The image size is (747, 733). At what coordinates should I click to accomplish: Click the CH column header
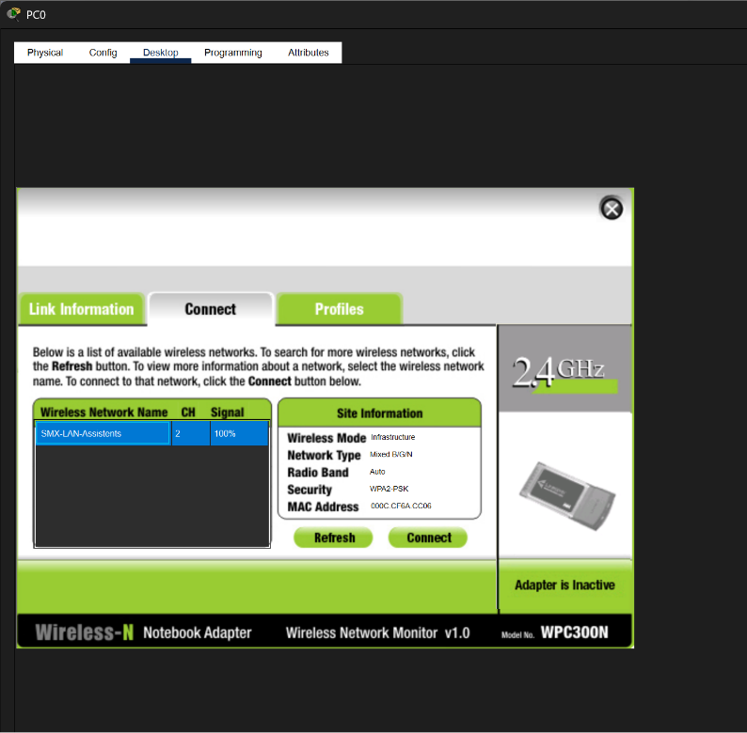pos(188,413)
